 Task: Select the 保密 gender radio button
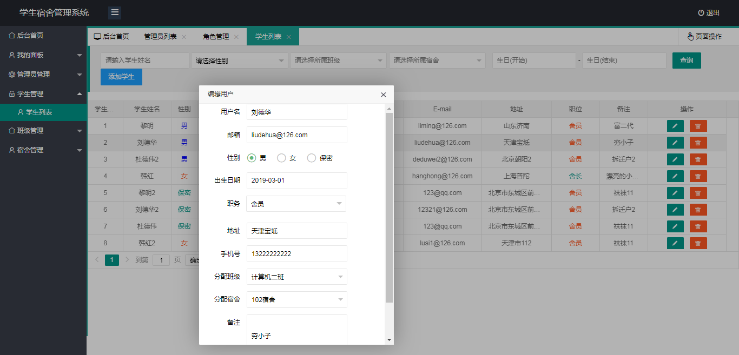pos(311,158)
